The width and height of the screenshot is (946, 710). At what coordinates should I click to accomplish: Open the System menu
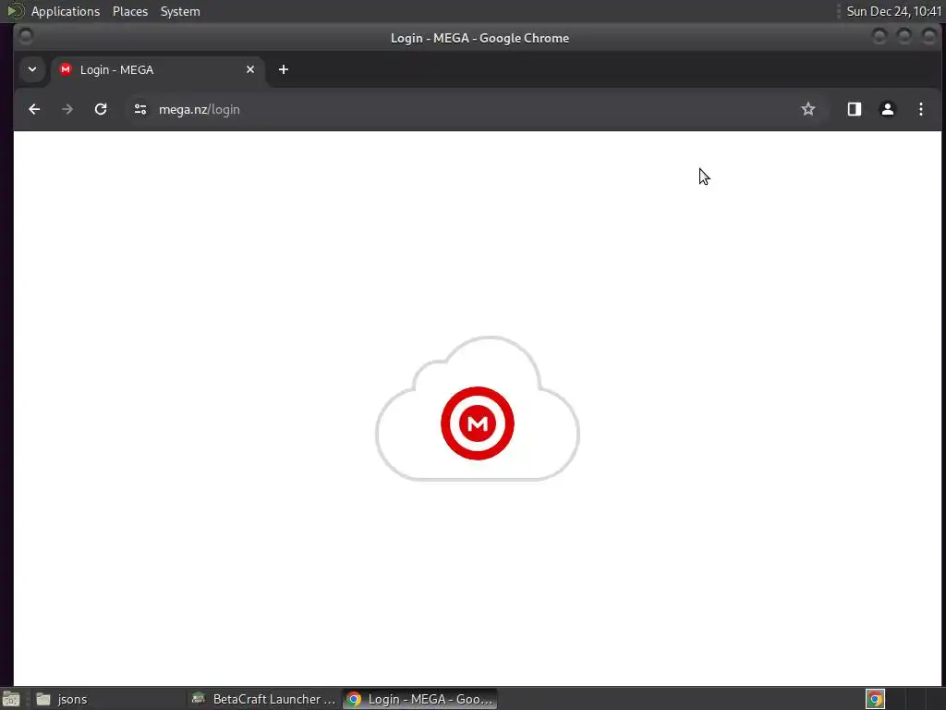(180, 11)
